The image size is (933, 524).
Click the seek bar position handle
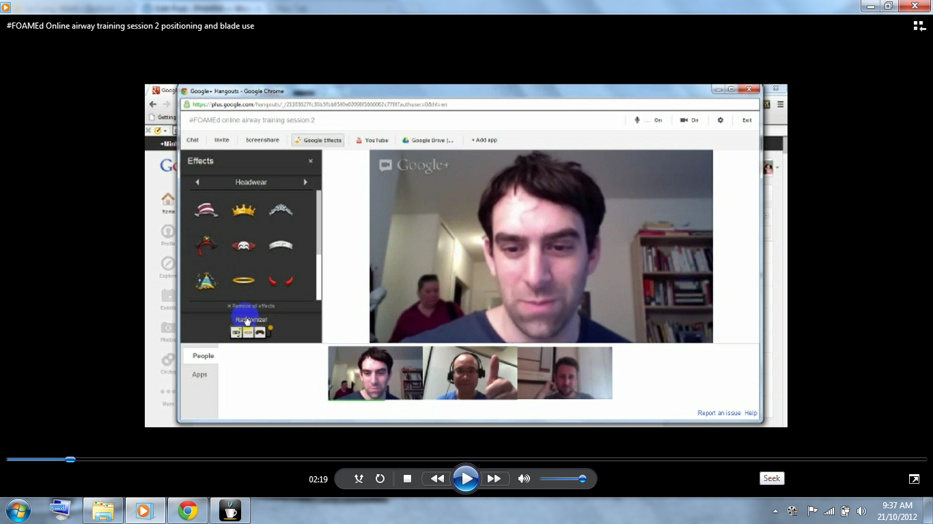[70, 459]
